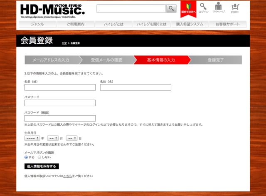Focus the パスワード field

coord(60,103)
